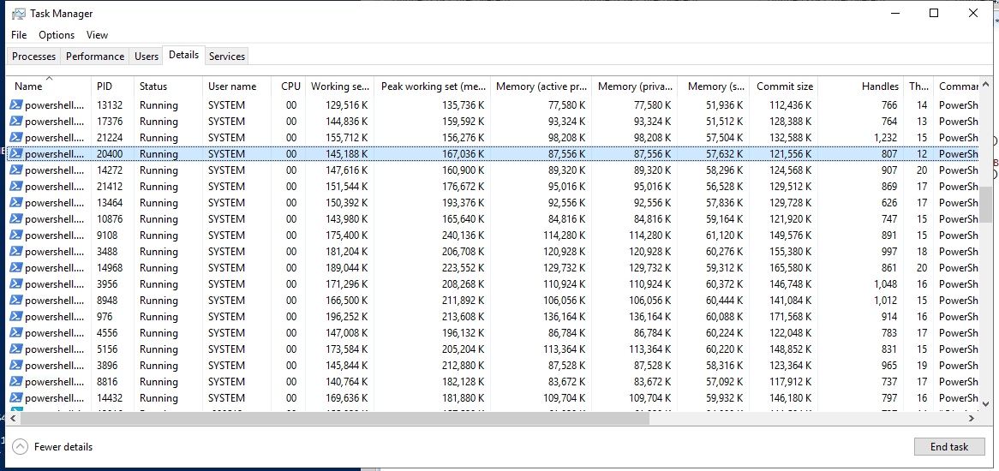Click PowerShell icon of PID 3488 row
Viewport: 999px width, 471px height.
[x=16, y=252]
